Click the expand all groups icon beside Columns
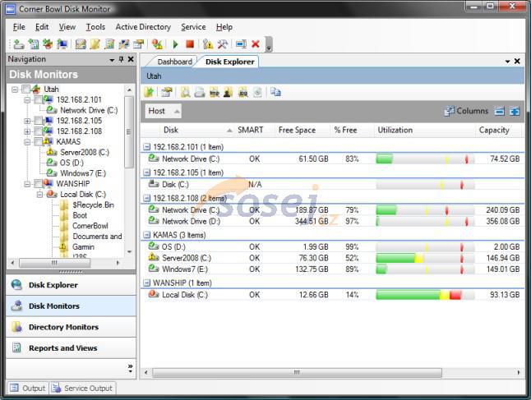This screenshot has width=531, height=400. pyautogui.click(x=515, y=111)
